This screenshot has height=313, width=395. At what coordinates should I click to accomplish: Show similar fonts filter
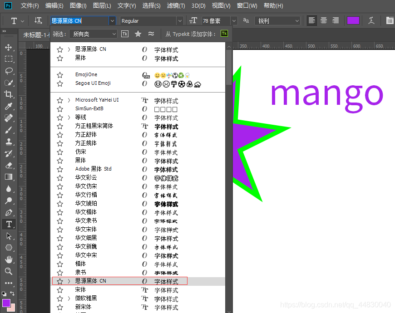point(151,34)
